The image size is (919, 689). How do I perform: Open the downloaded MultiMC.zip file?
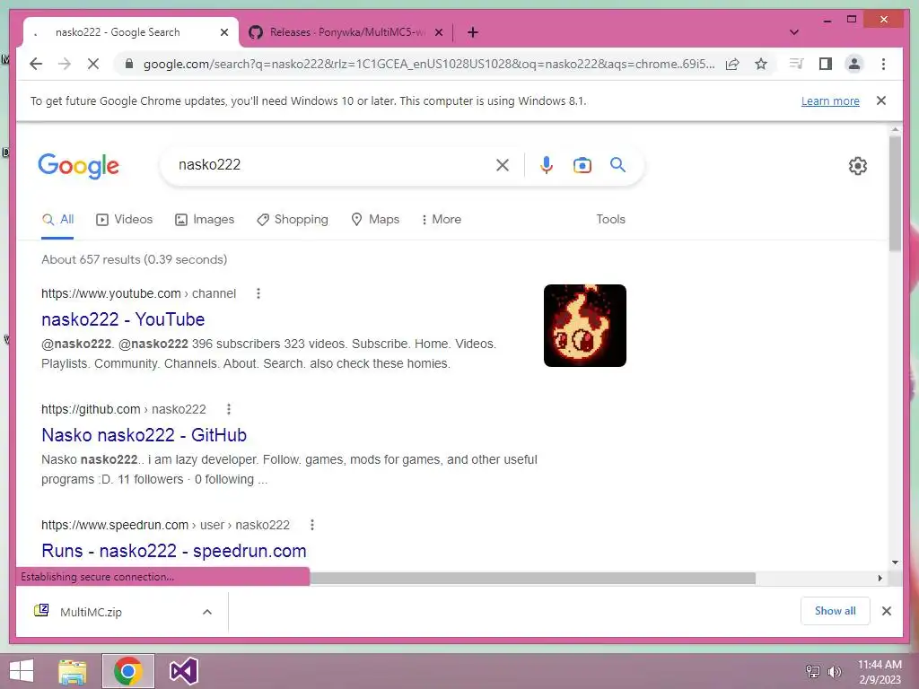pyautogui.click(x=91, y=612)
